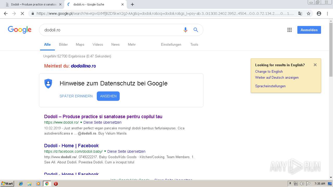The height and width of the screenshot is (187, 333).
Task: Expand the arrow beside d.facebook.com/dodoli.baby/
Action: point(105,151)
